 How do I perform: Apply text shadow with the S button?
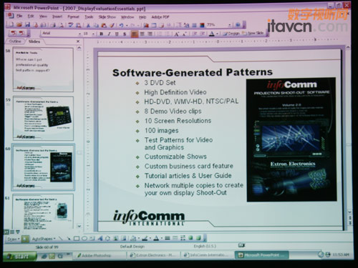[x=125, y=34]
